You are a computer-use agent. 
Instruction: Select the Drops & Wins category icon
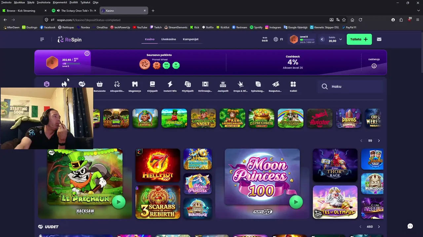point(241,86)
